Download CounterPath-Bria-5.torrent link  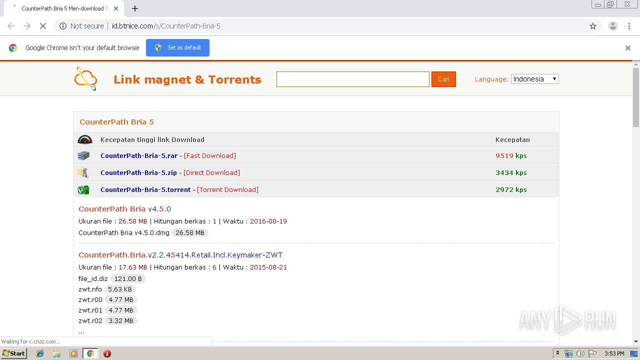145,189
